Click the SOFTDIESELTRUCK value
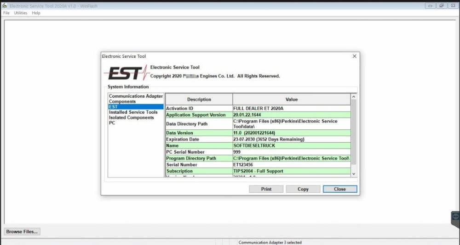Viewport: 460px width, 245px height. click(x=292, y=146)
